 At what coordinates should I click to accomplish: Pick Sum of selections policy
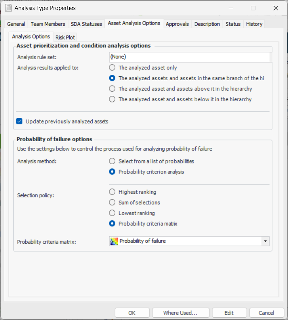point(112,202)
